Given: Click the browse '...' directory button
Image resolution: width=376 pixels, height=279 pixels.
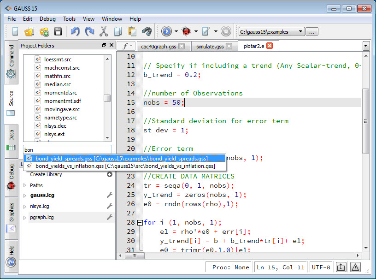Looking at the screenshot, I should [x=312, y=32].
